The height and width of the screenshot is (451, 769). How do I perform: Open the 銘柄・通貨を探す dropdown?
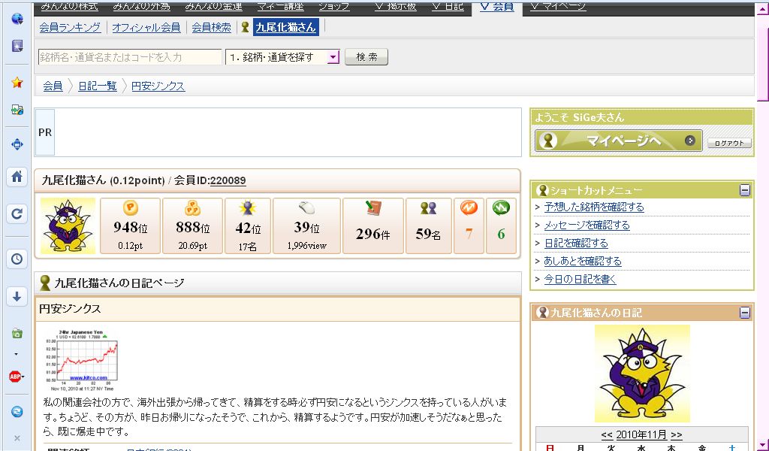tap(333, 57)
